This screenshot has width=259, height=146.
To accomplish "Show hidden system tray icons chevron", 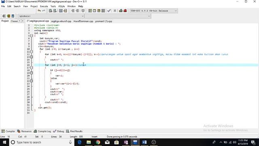I will pos(221,142).
